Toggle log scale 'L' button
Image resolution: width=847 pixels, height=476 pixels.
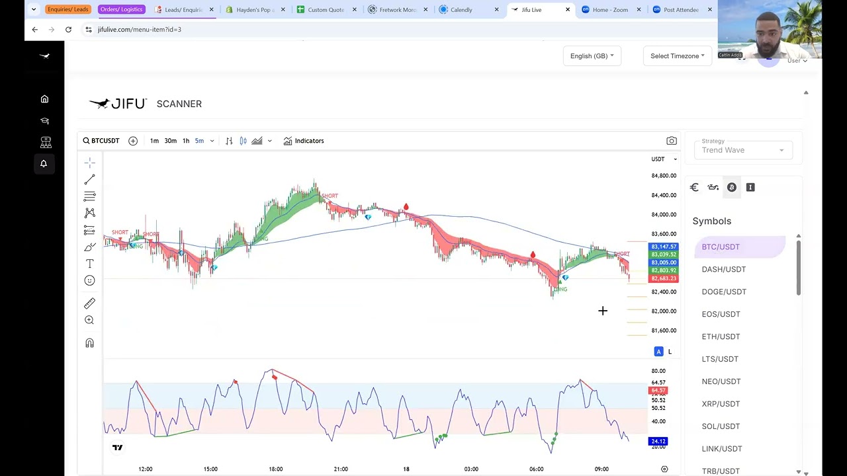[x=670, y=352]
